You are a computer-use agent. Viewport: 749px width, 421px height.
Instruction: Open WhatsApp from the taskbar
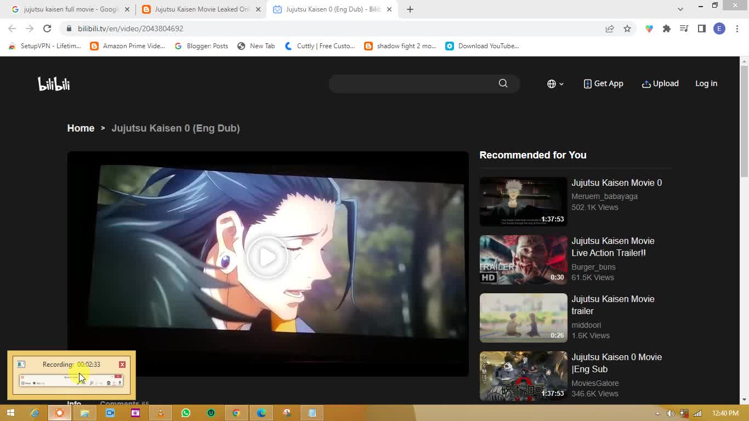tap(186, 413)
